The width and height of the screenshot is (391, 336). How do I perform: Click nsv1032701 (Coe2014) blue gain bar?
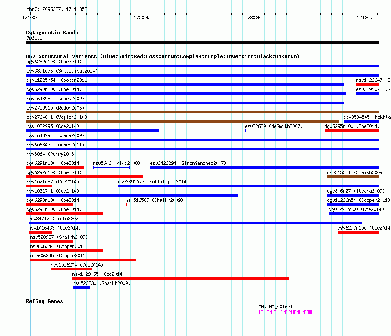click(x=132, y=195)
